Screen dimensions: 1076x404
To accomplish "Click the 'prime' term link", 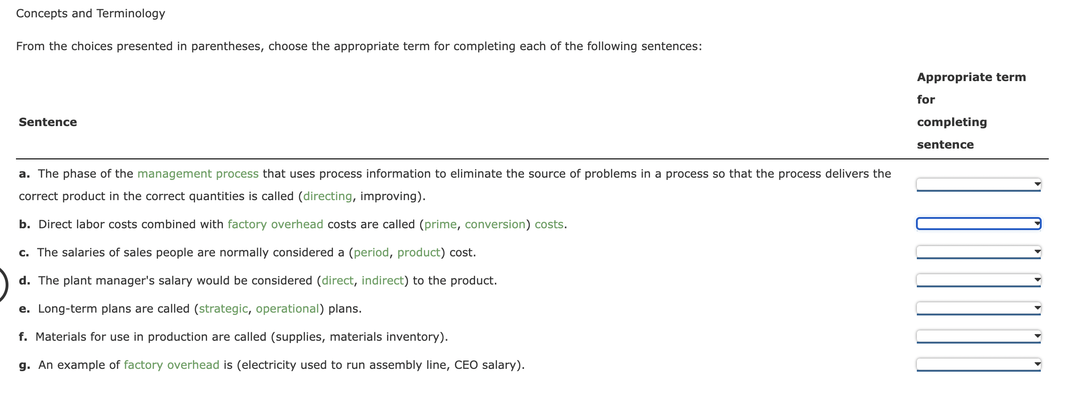I will [x=439, y=224].
